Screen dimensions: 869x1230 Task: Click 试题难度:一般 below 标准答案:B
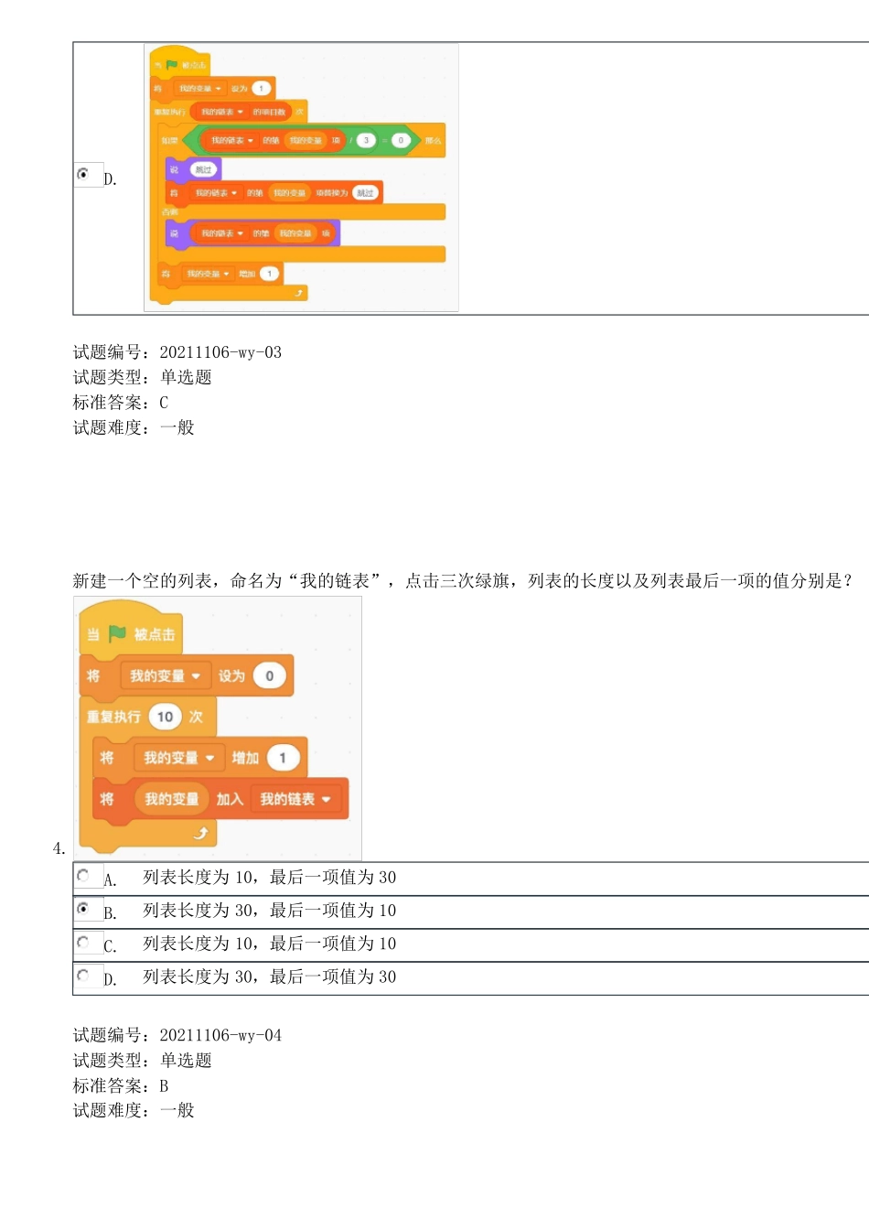[134, 1110]
